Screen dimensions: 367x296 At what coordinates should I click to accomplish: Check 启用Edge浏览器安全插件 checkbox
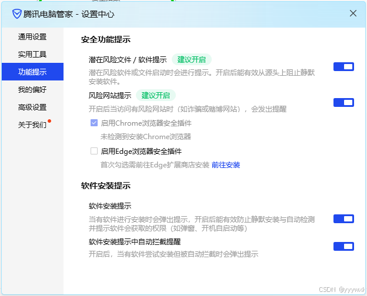coord(94,151)
